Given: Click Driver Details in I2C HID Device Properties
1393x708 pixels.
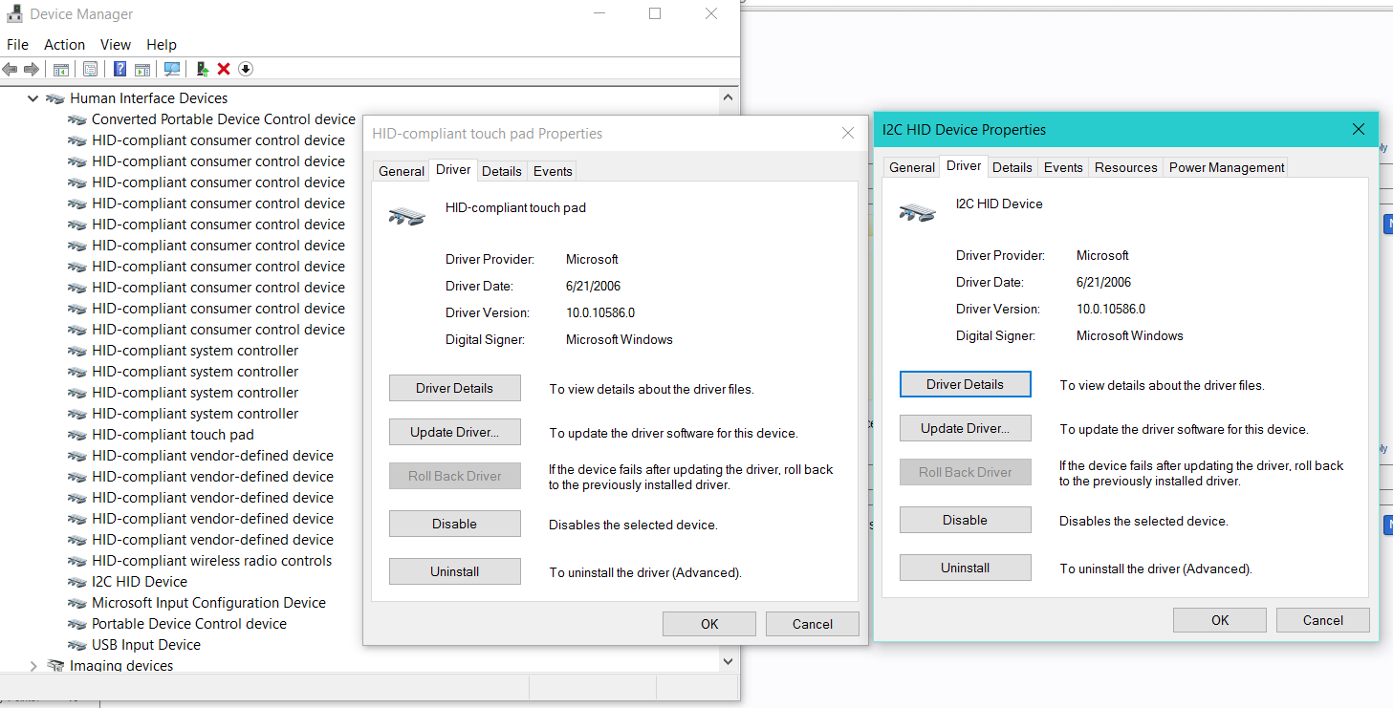Looking at the screenshot, I should [x=965, y=384].
